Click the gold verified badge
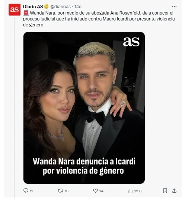The width and height of the screenshot is (182, 199). pos(47,7)
